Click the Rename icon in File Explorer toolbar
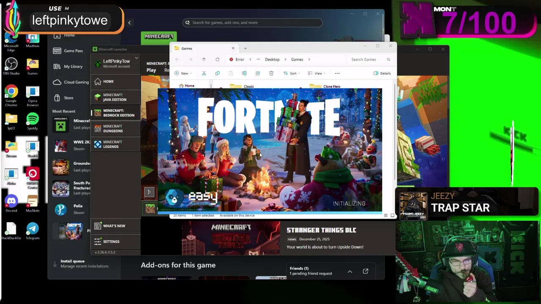541x304 pixels. (244, 73)
